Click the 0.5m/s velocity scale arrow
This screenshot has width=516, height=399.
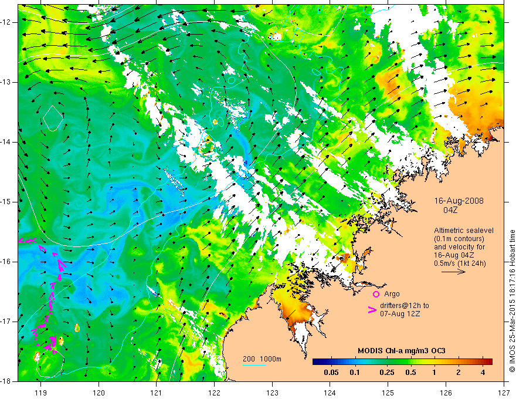453,272
